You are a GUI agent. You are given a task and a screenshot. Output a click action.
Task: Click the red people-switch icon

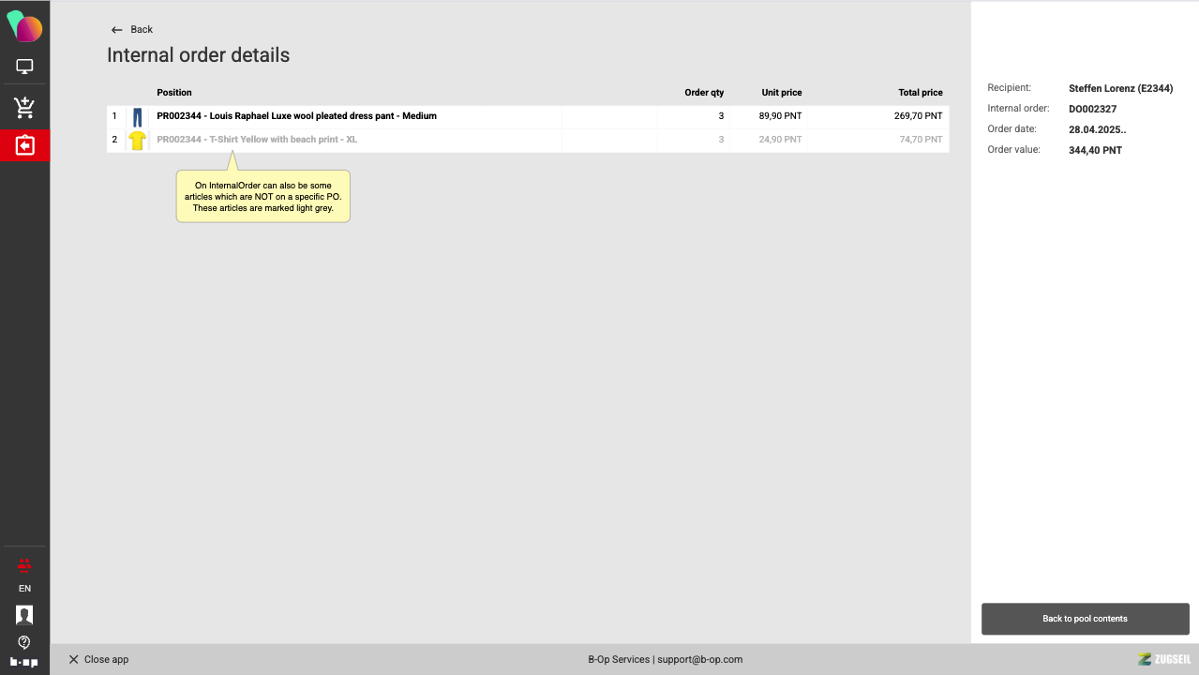[x=24, y=564]
